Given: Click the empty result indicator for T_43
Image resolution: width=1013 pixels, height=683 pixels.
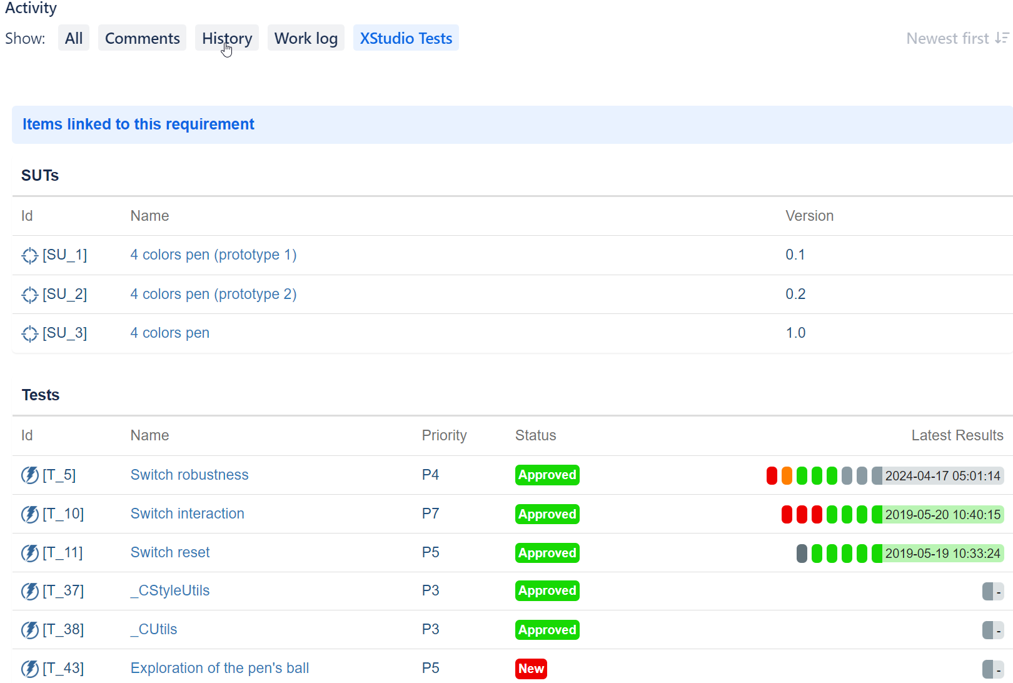Looking at the screenshot, I should 993,669.
